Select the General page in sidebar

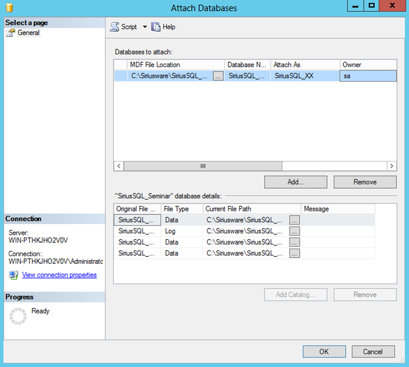pos(28,33)
